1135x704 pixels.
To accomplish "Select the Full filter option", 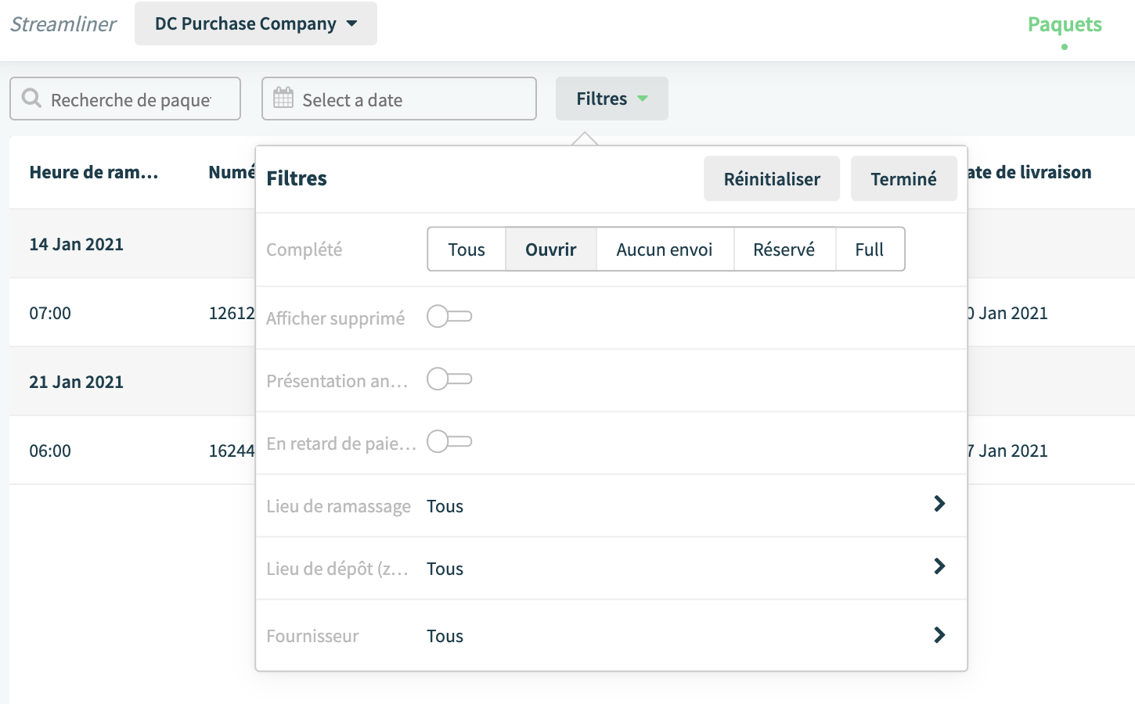I will point(870,250).
